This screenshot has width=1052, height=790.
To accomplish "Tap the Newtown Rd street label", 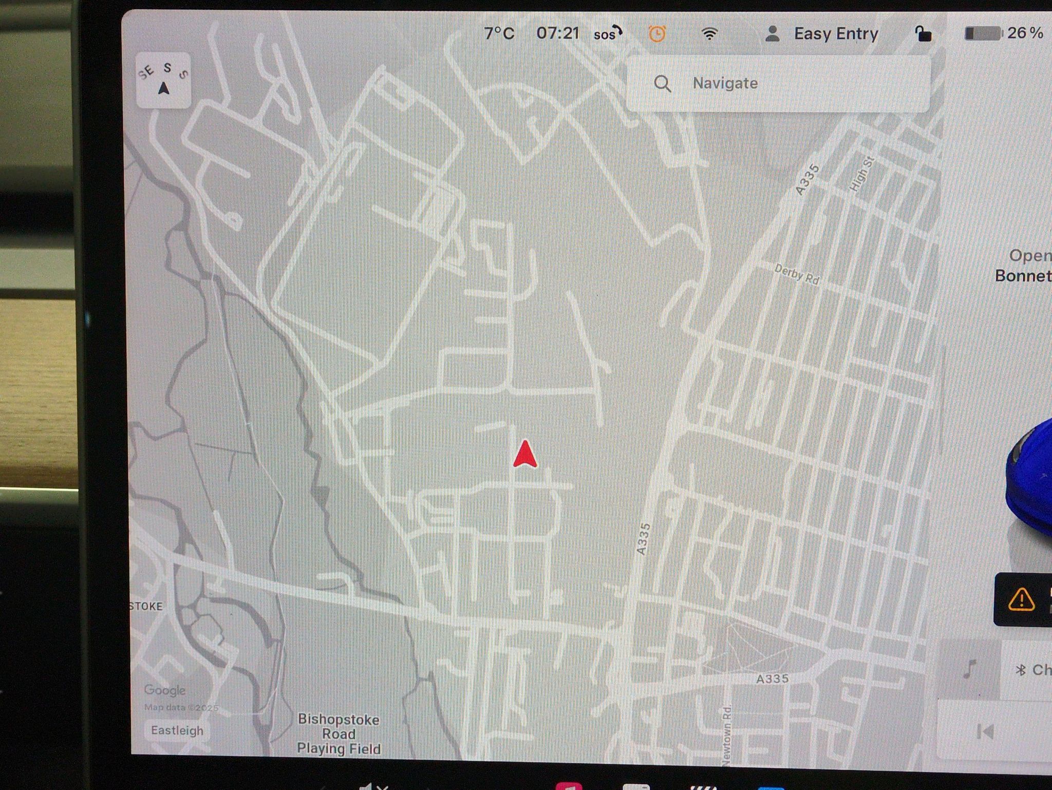I will point(726,736).
